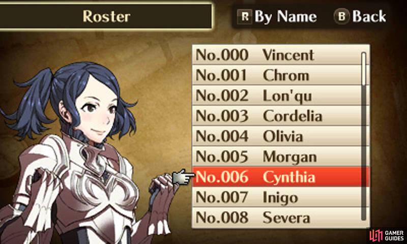Select the Olivia roster entry

277,136
